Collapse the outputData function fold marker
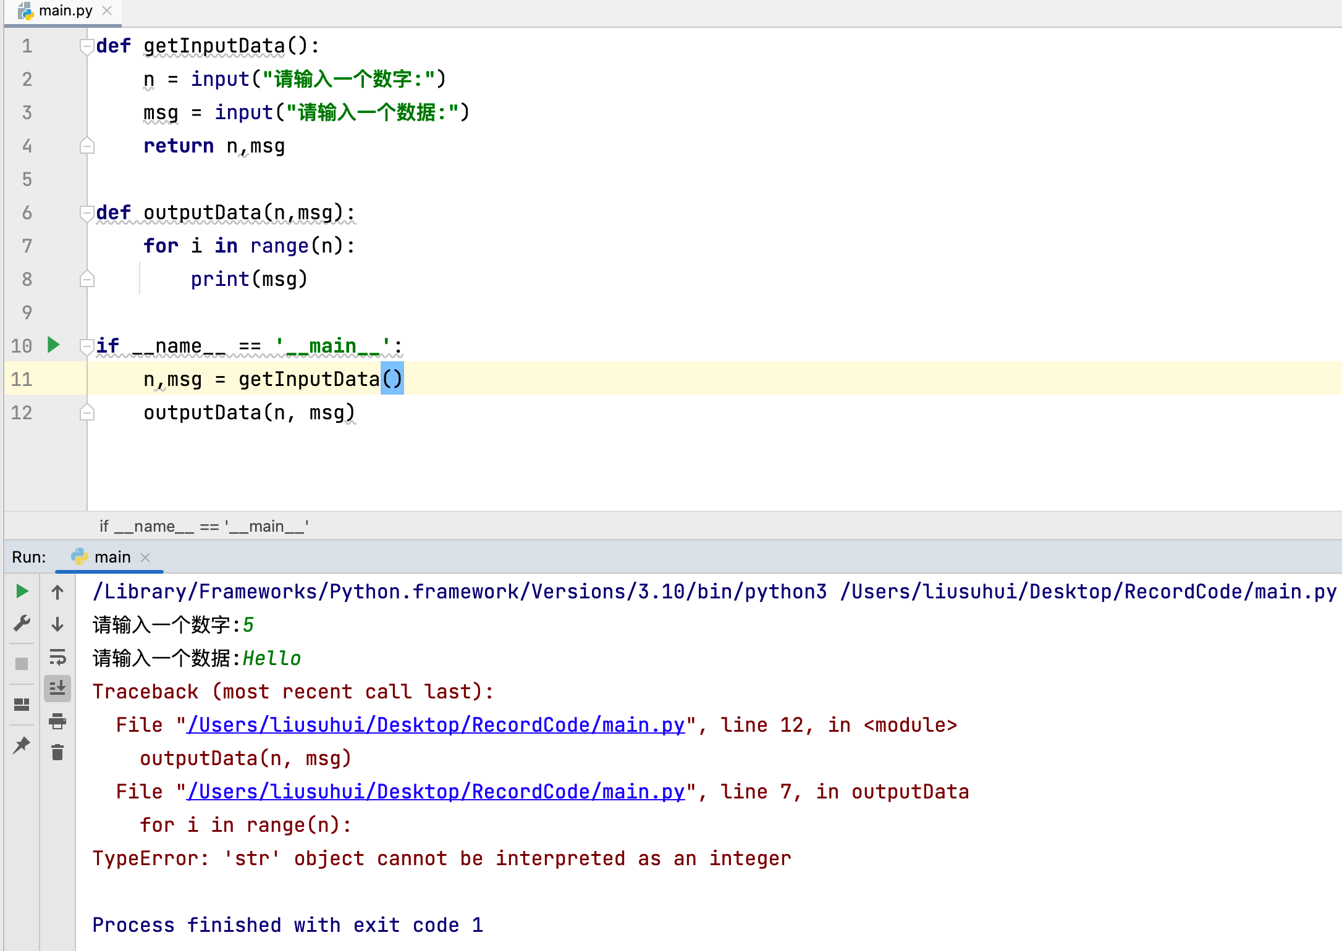This screenshot has height=951, width=1342. (x=87, y=213)
